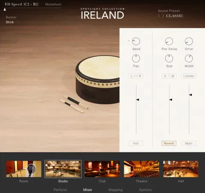This screenshot has width=205, height=193.
Task: Click the Reverb level fader handle
Action: [171, 99]
